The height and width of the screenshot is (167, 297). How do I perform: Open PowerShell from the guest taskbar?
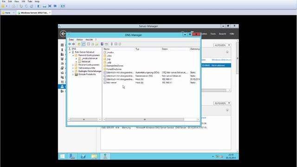click(83, 156)
